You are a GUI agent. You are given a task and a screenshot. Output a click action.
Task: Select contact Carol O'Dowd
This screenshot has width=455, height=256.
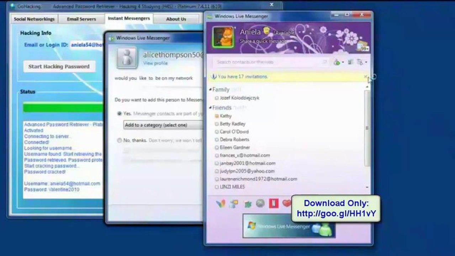pyautogui.click(x=234, y=132)
